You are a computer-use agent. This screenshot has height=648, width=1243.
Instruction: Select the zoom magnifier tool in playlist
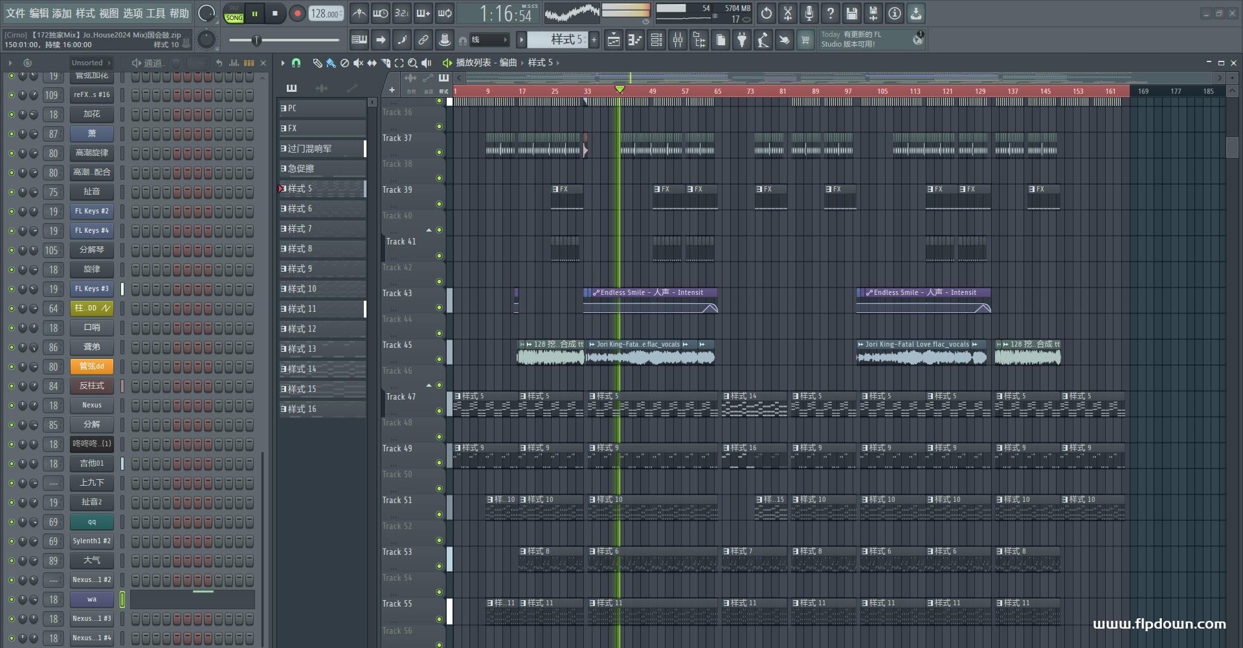[x=412, y=63]
